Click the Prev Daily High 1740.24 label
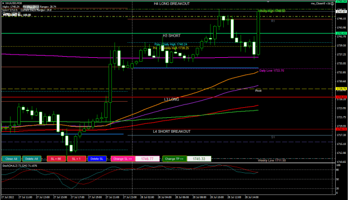This screenshot has height=200, width=348. (171, 44)
